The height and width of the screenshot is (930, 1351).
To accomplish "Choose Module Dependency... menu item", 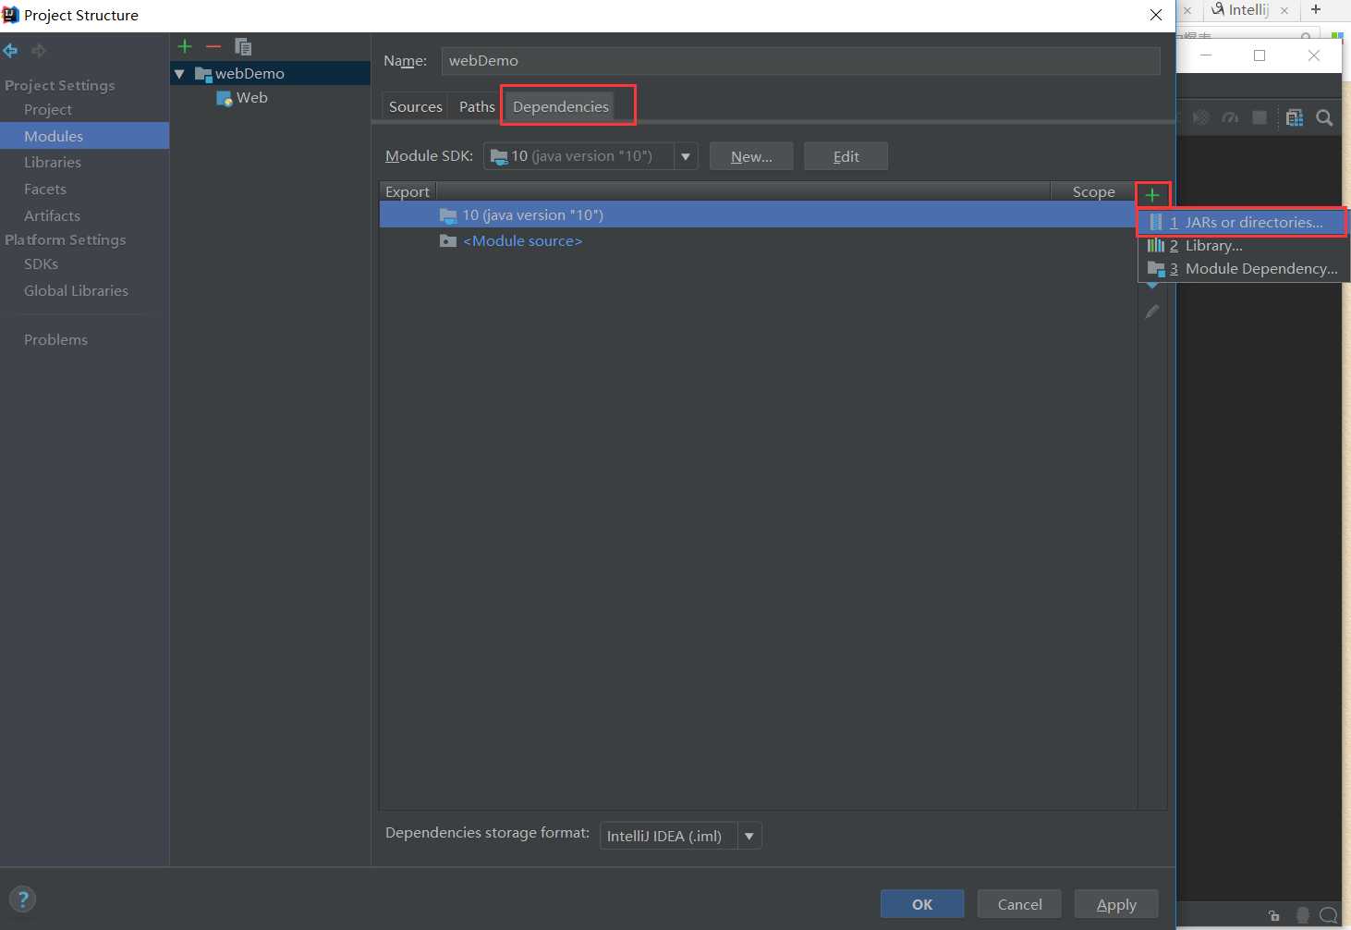I will [1242, 268].
